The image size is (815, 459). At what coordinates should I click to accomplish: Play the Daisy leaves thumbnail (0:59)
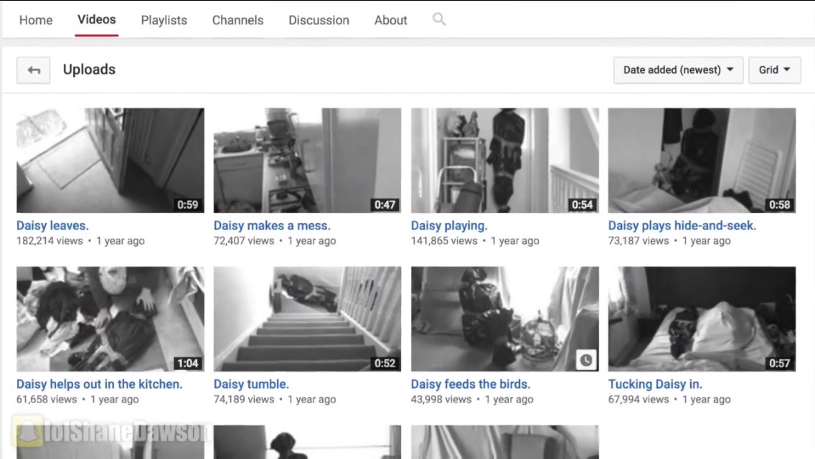tap(110, 160)
